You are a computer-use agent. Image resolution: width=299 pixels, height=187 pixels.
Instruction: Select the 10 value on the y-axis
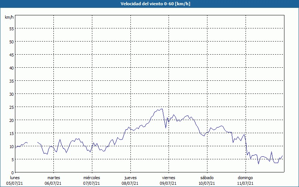(x=12, y=146)
